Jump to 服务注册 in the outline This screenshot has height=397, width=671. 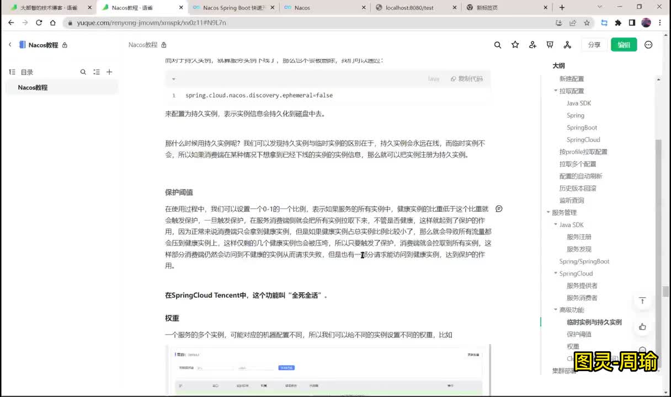(x=579, y=237)
